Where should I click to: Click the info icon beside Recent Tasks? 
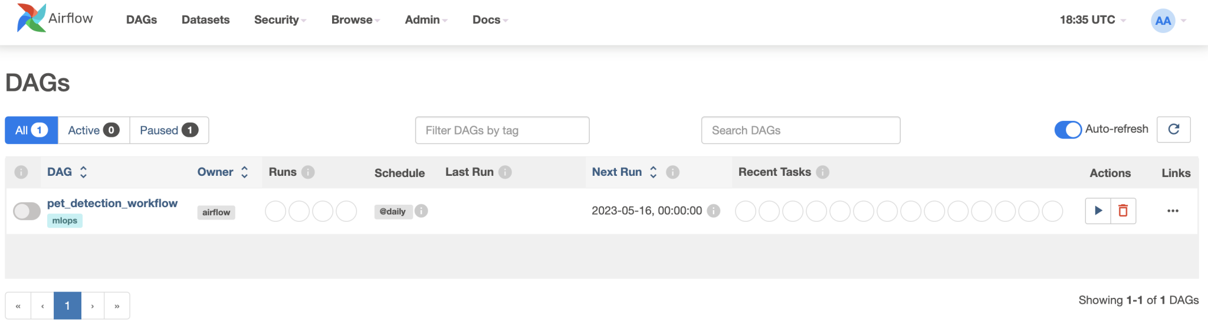pos(823,172)
